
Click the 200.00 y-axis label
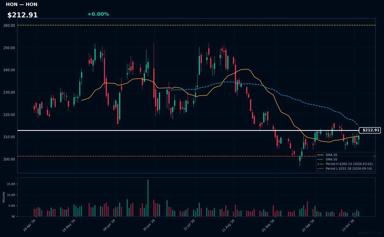point(9,159)
